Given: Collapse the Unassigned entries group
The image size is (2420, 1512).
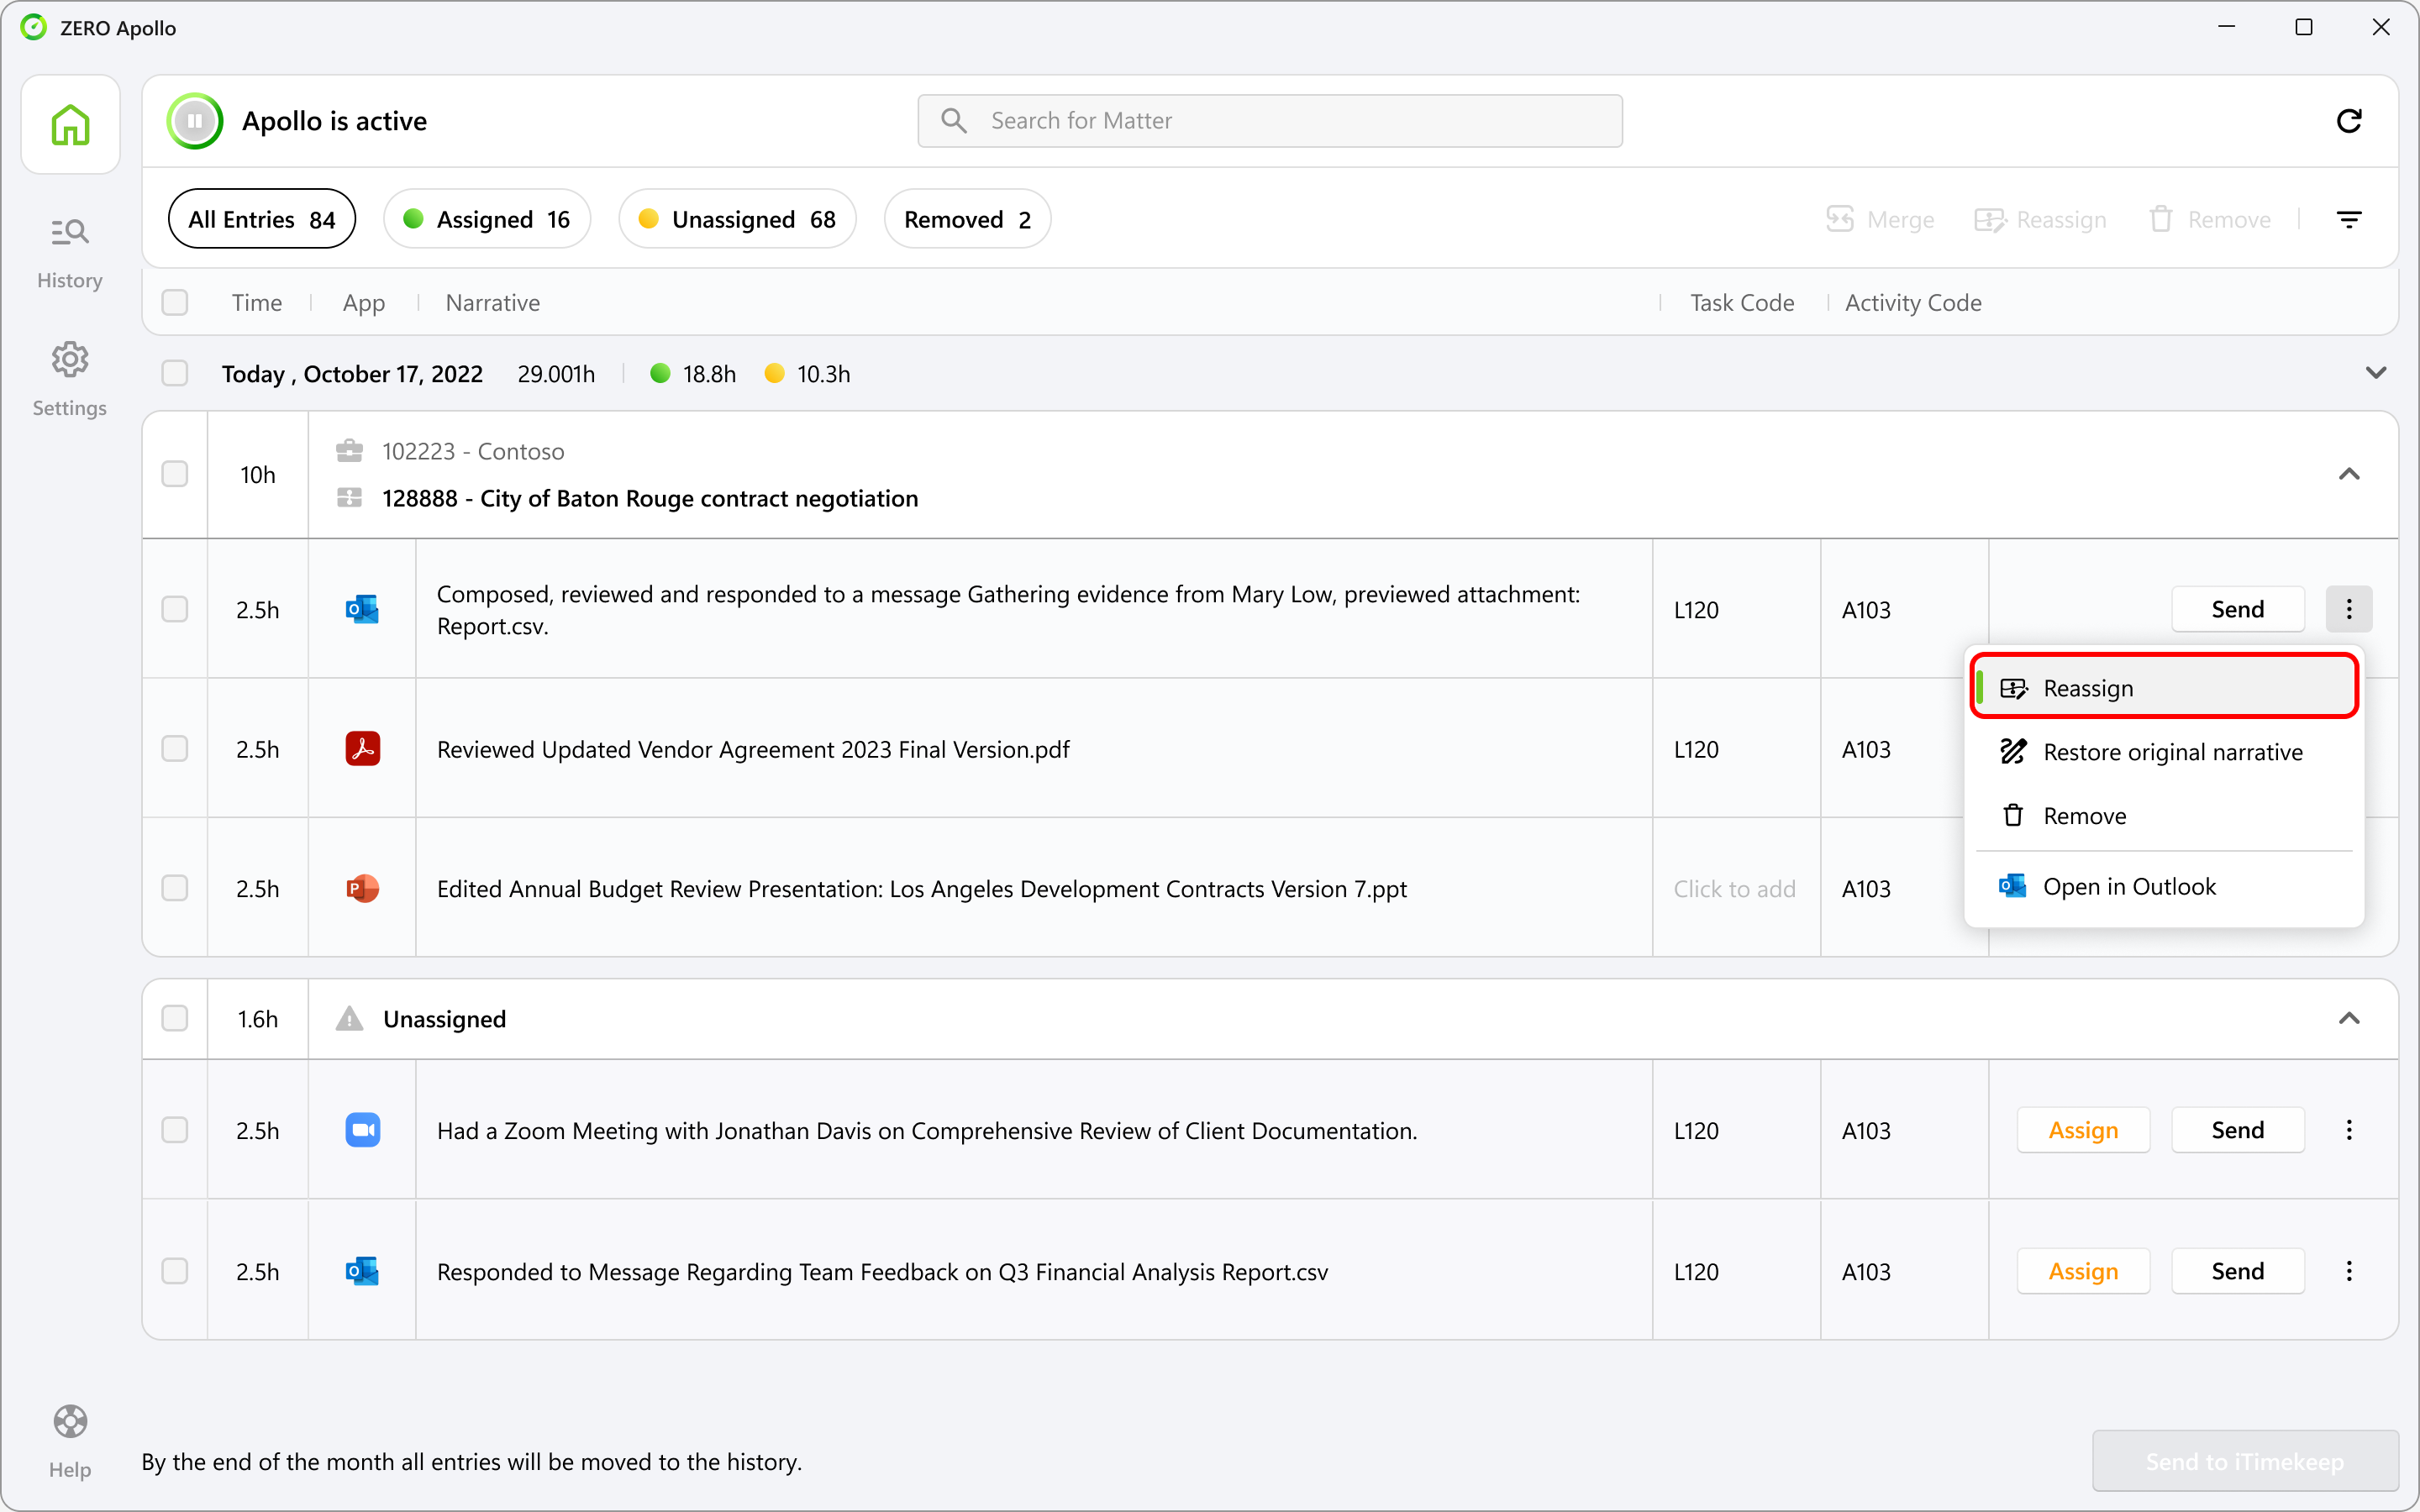Looking at the screenshot, I should coord(2349,1018).
